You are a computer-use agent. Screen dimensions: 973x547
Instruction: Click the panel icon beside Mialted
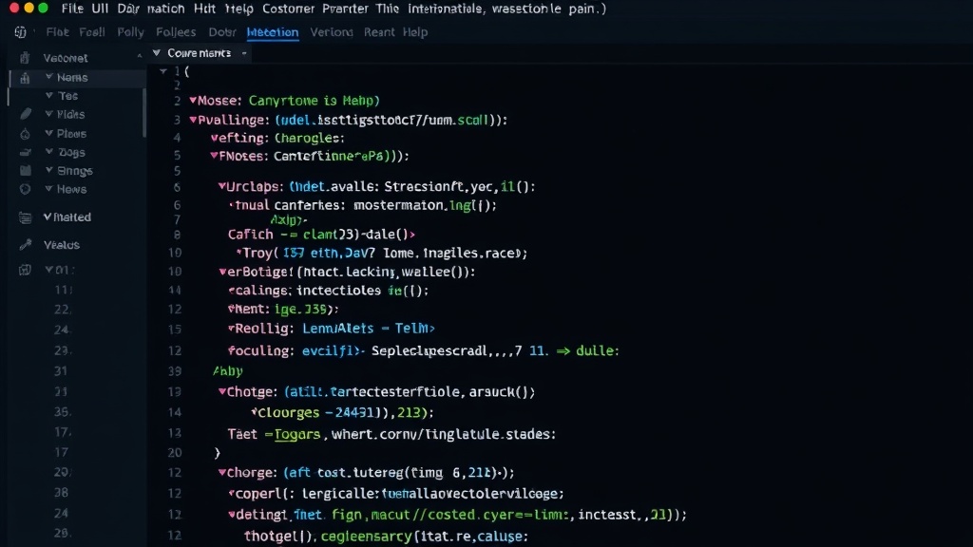click(25, 217)
